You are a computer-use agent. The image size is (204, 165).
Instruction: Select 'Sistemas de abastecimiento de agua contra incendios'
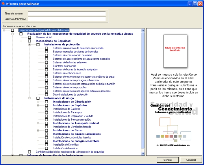click(x=81, y=59)
